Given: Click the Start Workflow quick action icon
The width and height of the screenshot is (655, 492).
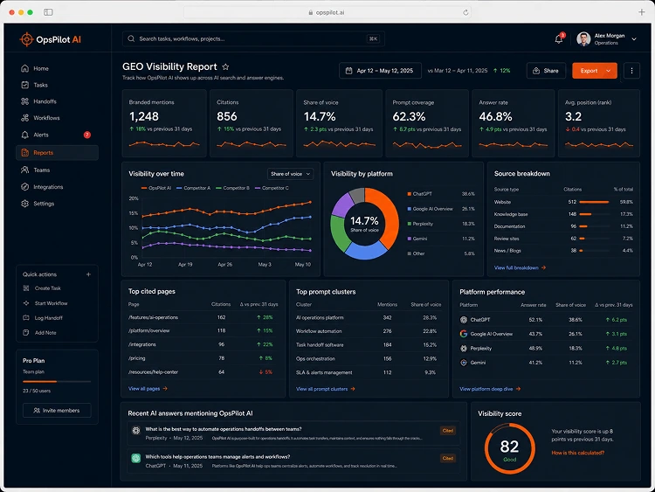Looking at the screenshot, I should coord(26,303).
